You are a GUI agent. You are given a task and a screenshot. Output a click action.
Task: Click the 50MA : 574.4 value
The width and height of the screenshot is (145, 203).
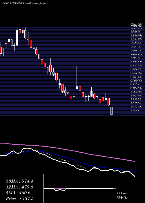(x=19, y=181)
